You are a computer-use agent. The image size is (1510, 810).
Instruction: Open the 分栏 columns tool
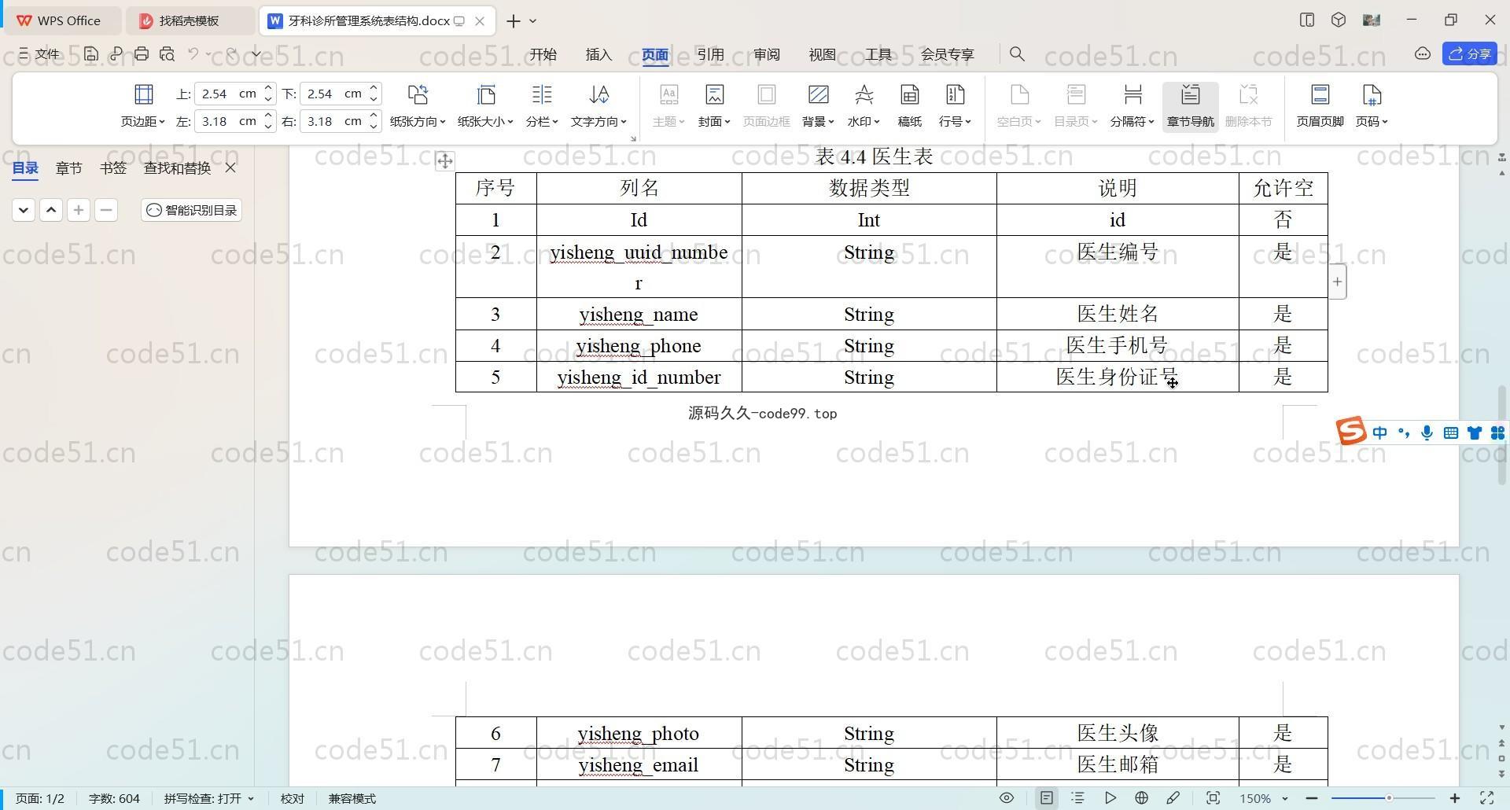pyautogui.click(x=542, y=105)
